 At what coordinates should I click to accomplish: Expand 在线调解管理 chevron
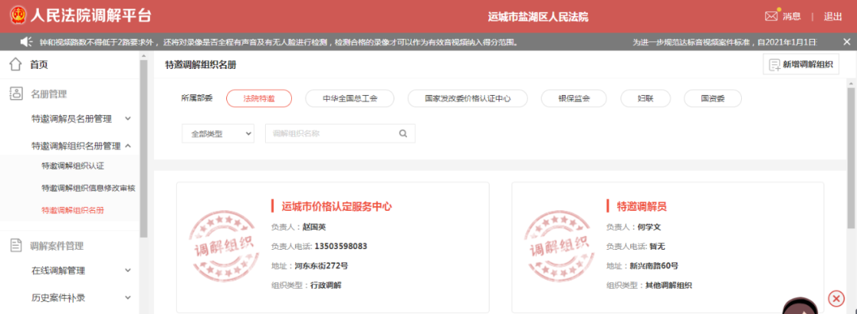128,270
